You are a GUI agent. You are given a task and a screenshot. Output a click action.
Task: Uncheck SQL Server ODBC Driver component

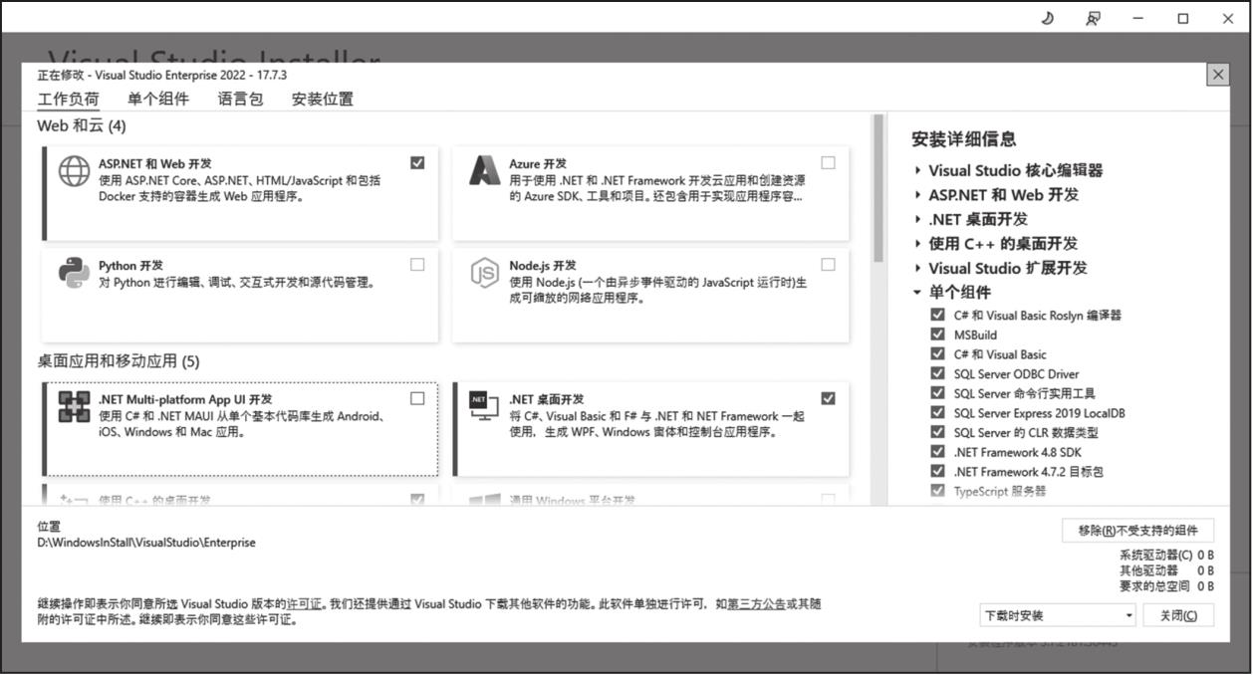coord(937,373)
